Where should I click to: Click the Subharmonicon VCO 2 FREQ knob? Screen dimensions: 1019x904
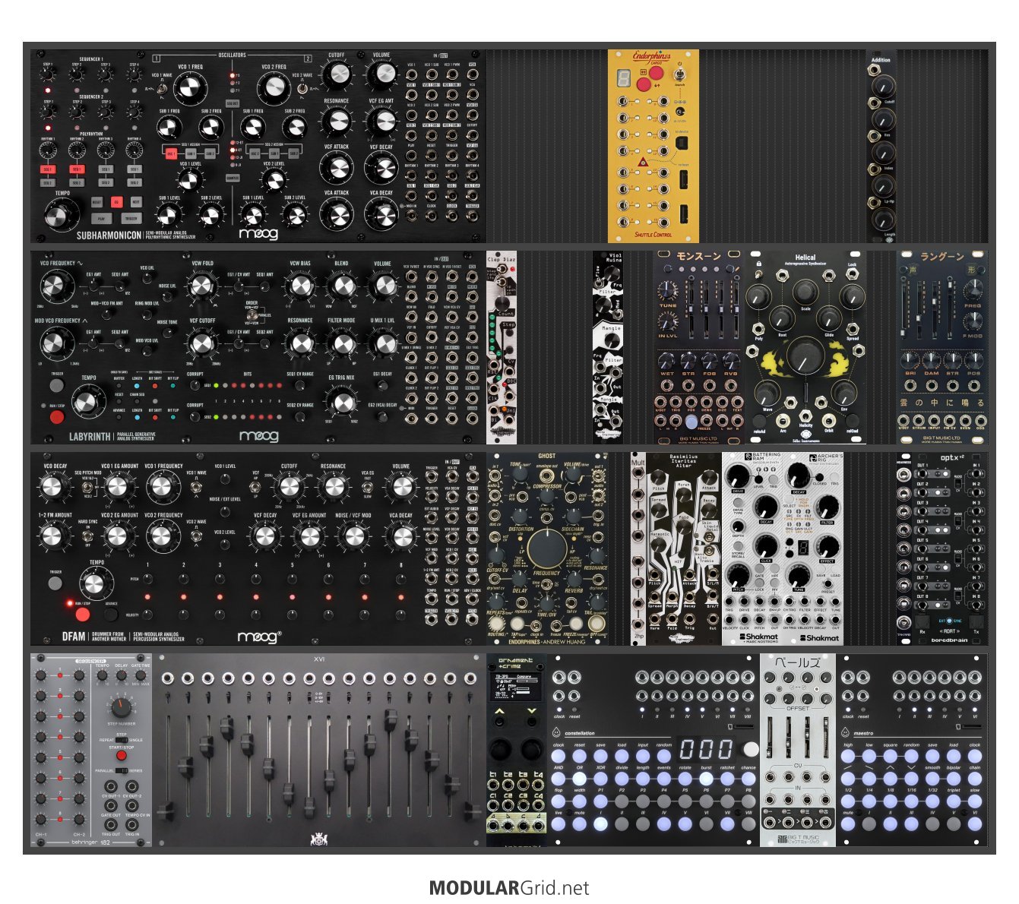pos(274,90)
